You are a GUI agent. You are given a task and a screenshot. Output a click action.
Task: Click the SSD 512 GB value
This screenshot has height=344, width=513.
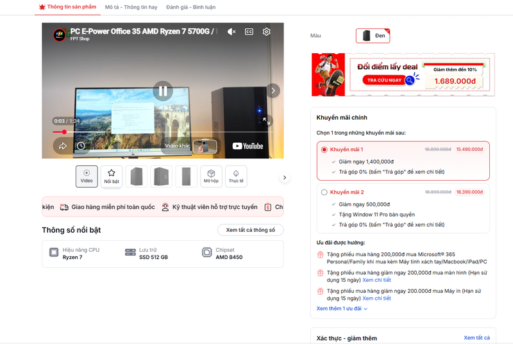[153, 258]
